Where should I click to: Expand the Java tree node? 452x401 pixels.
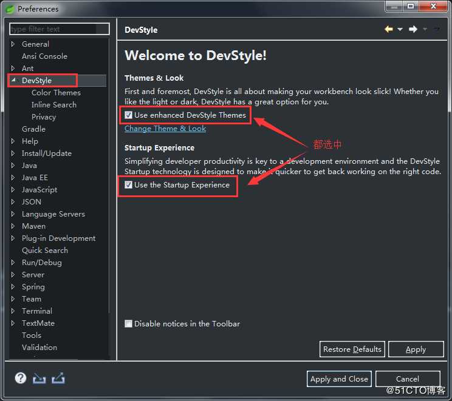13,165
